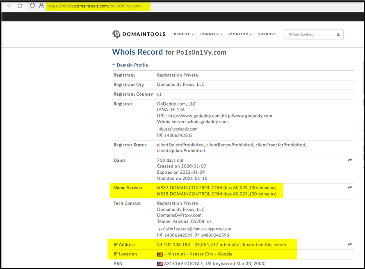Click the share arrow in Dates row
The width and height of the screenshot is (365, 269).
(x=350, y=160)
